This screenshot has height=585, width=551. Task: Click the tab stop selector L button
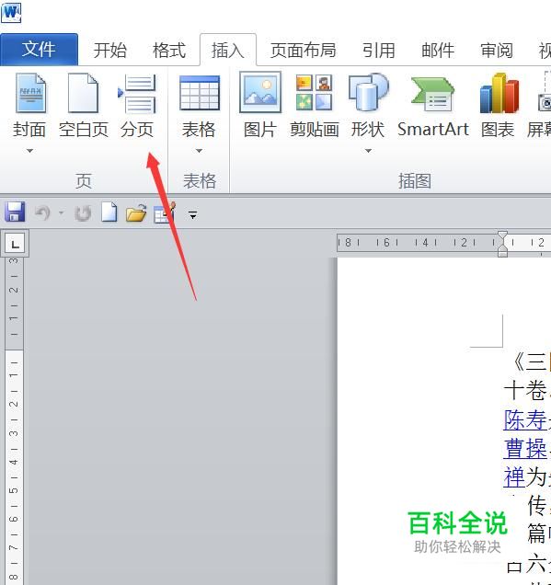click(15, 244)
